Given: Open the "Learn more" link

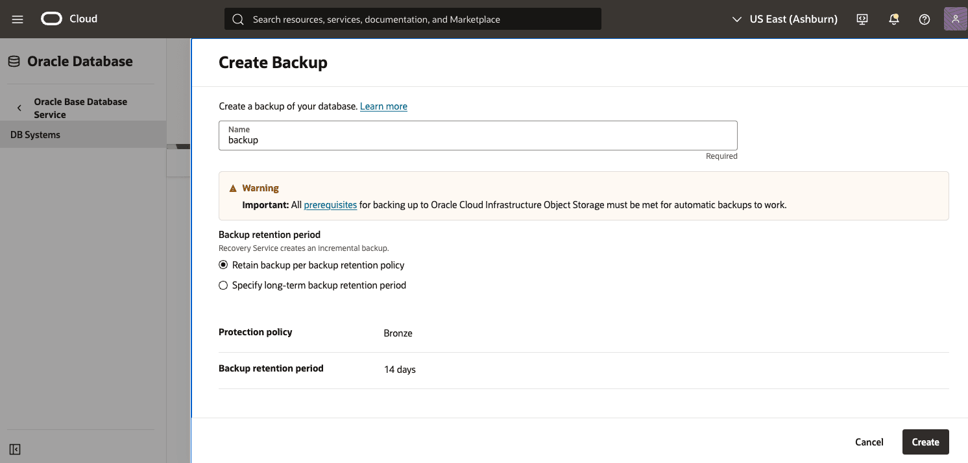Looking at the screenshot, I should tap(383, 106).
